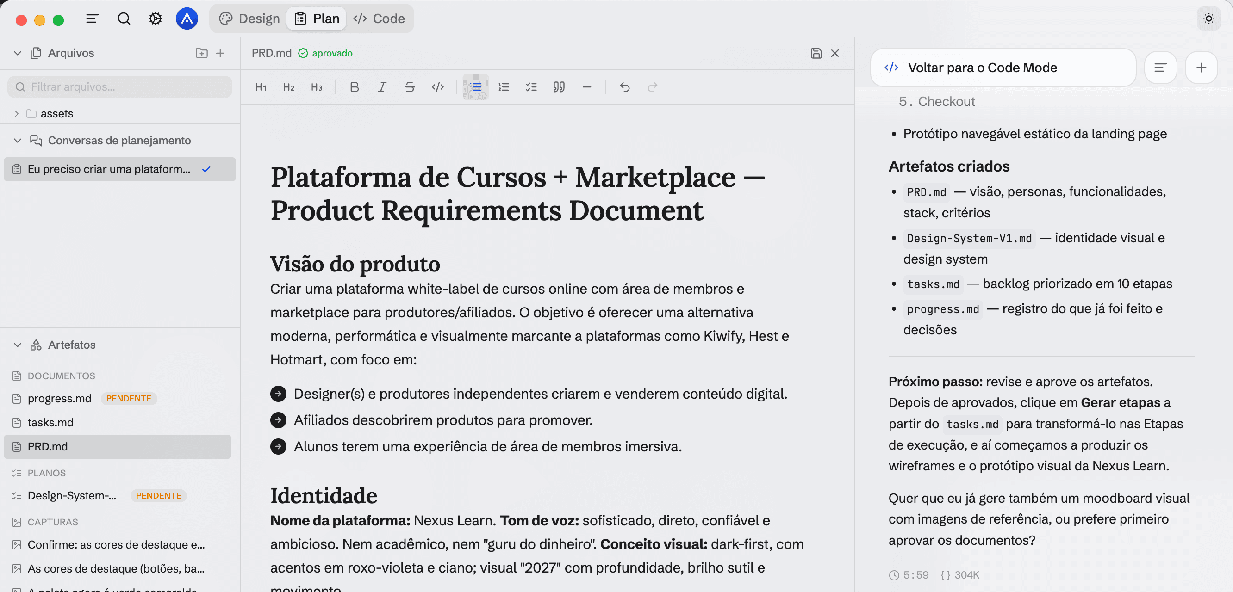Toggle checklist formatting

[x=531, y=87]
